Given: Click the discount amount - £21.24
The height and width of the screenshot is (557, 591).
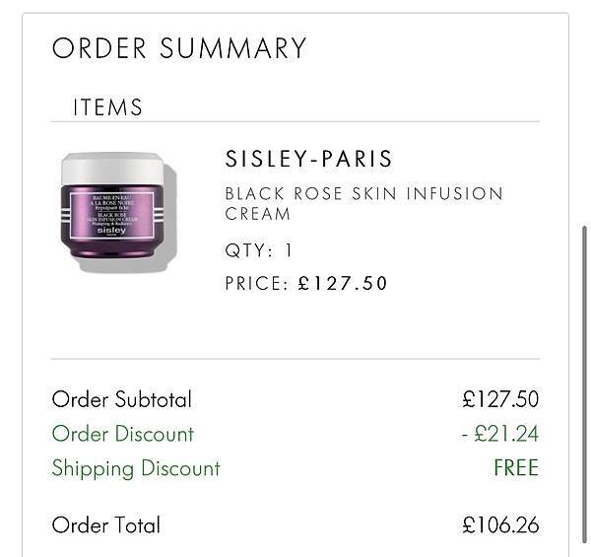Looking at the screenshot, I should [x=500, y=434].
